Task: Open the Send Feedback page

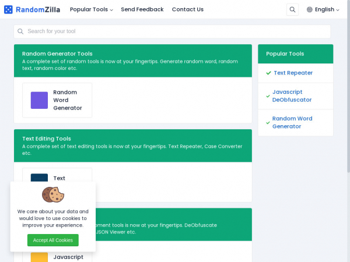Action: (x=142, y=9)
